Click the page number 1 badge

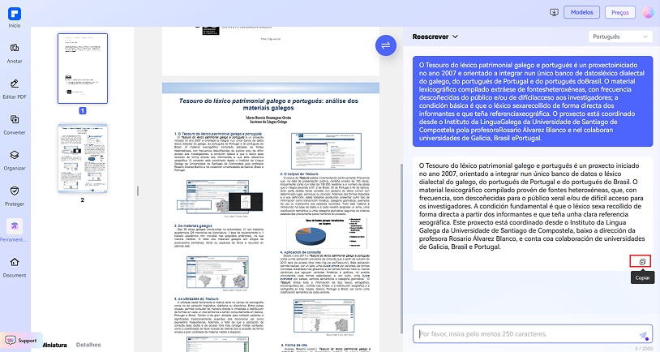83,110
